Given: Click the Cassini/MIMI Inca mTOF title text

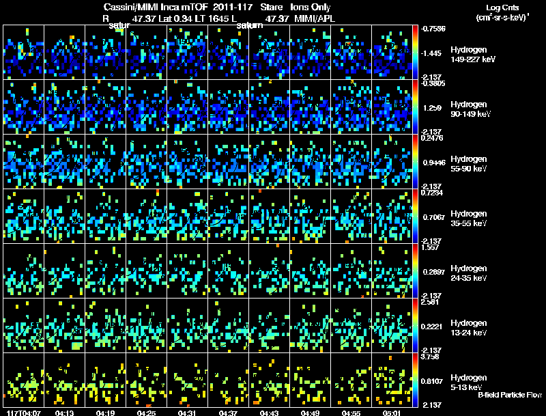Looking at the screenshot, I should (x=156, y=7).
